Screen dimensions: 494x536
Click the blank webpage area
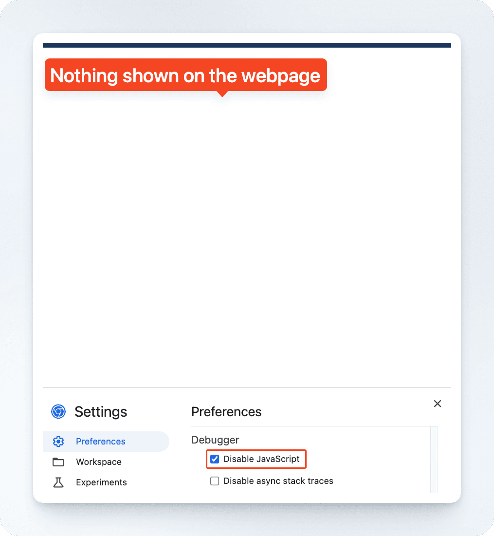[247, 234]
